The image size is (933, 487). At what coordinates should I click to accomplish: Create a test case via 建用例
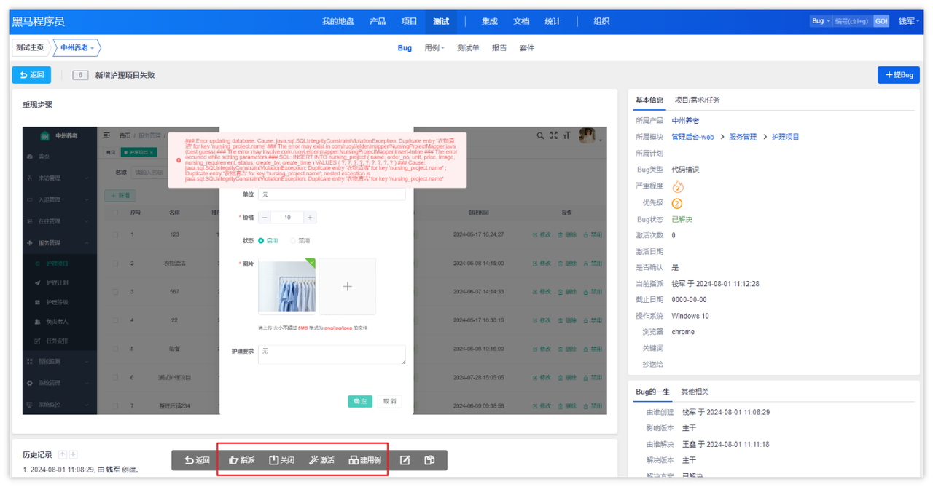pos(364,460)
